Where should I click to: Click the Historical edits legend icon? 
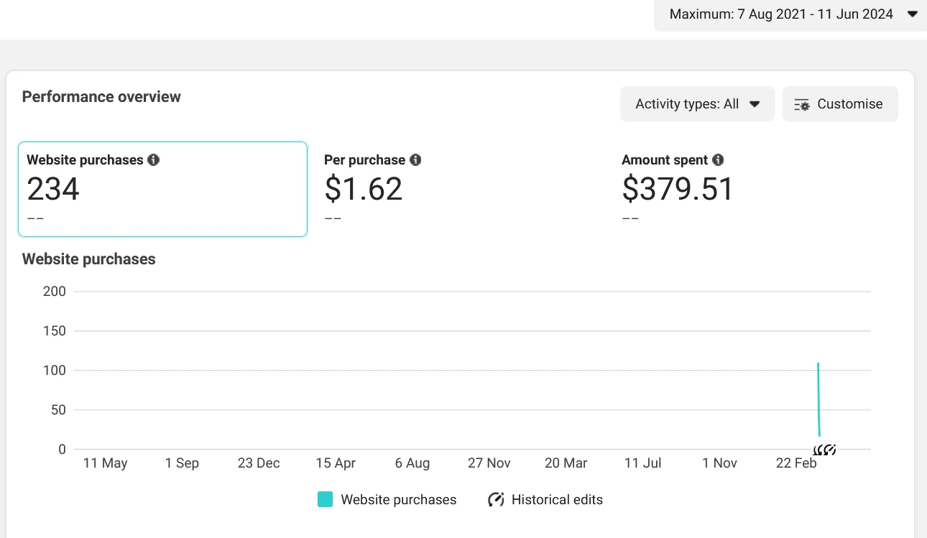(496, 500)
